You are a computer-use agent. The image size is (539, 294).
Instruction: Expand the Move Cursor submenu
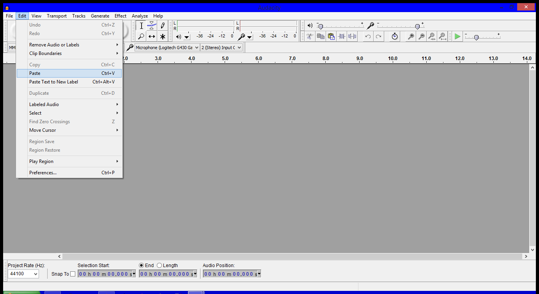[69, 130]
